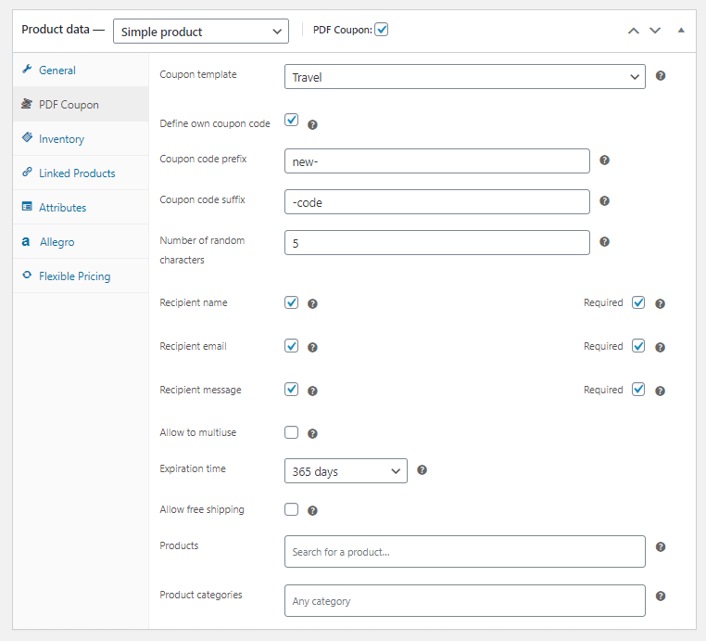The width and height of the screenshot is (706, 641).
Task: Open the Simple product type dropdown
Action: 201,32
